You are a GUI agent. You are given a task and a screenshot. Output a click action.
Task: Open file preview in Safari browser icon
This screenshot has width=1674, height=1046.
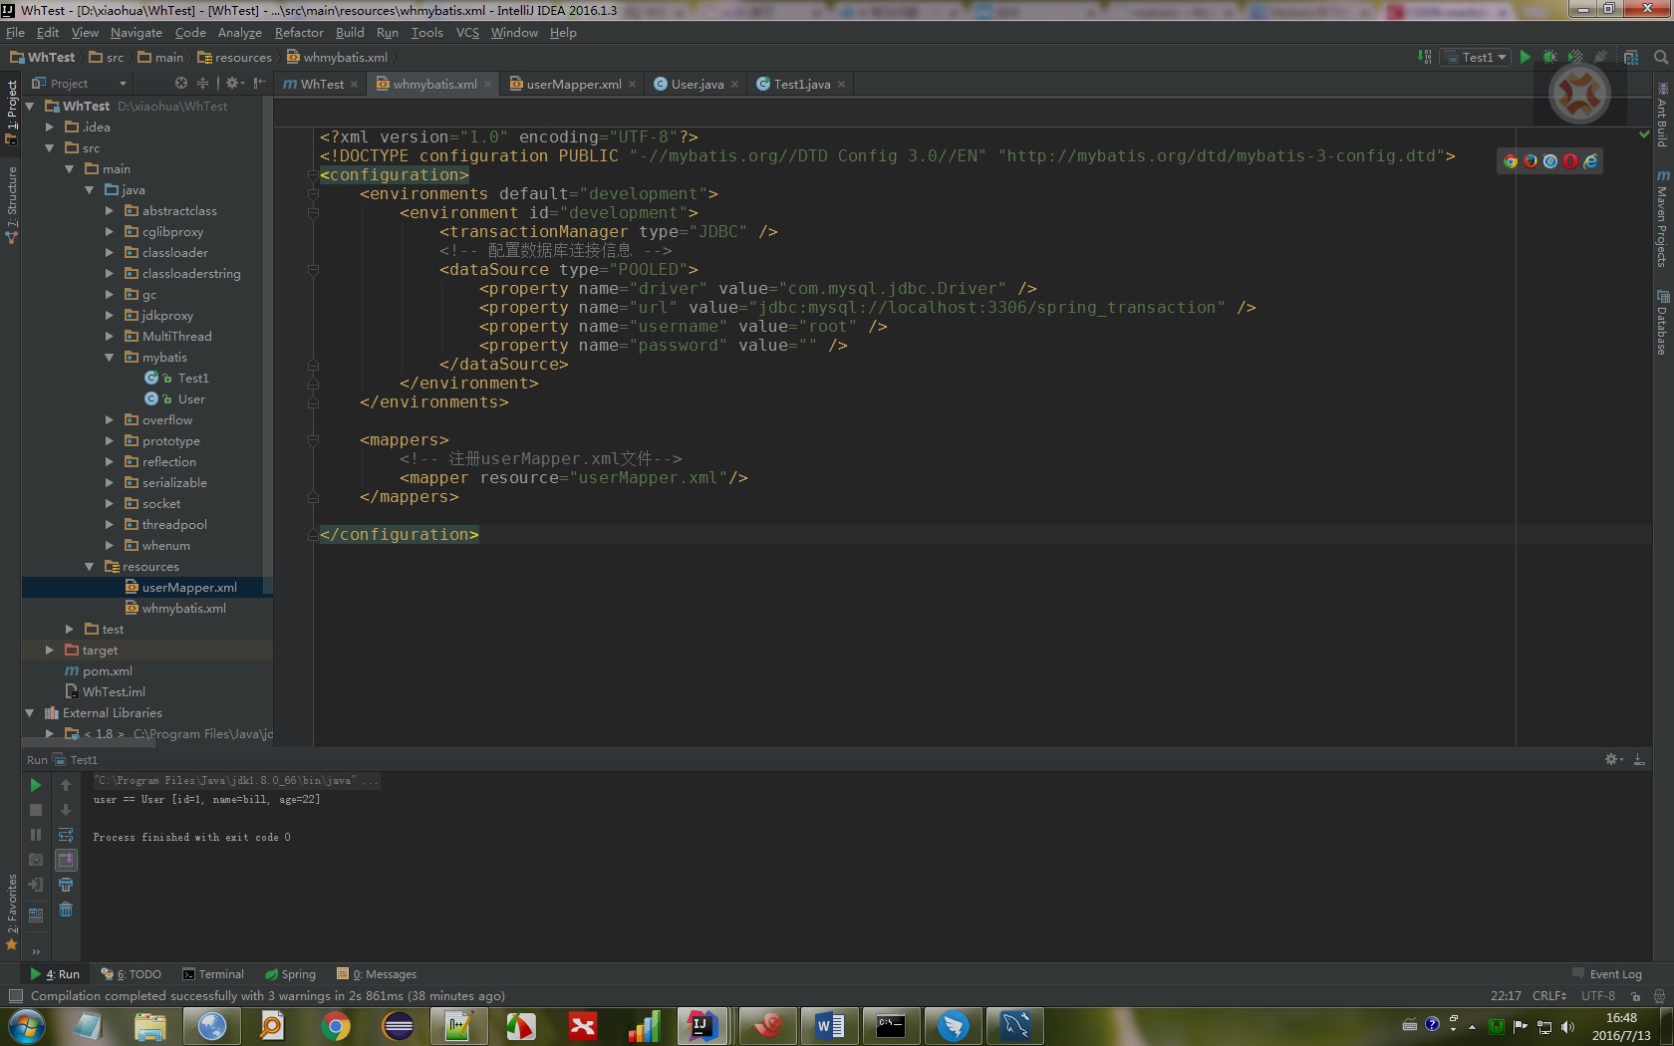(1550, 160)
